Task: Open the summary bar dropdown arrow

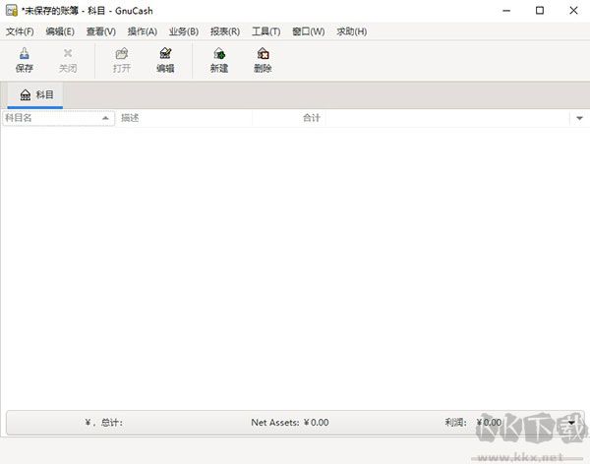Action: coord(571,423)
